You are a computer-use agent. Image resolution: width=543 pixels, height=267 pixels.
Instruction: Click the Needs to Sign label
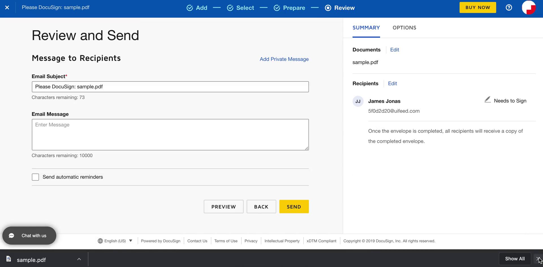(510, 101)
